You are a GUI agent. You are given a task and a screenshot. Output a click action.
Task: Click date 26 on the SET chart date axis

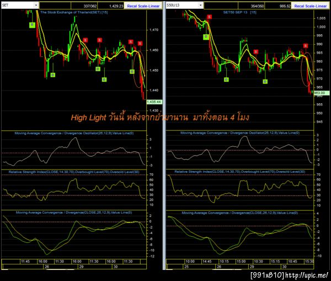click(47, 267)
